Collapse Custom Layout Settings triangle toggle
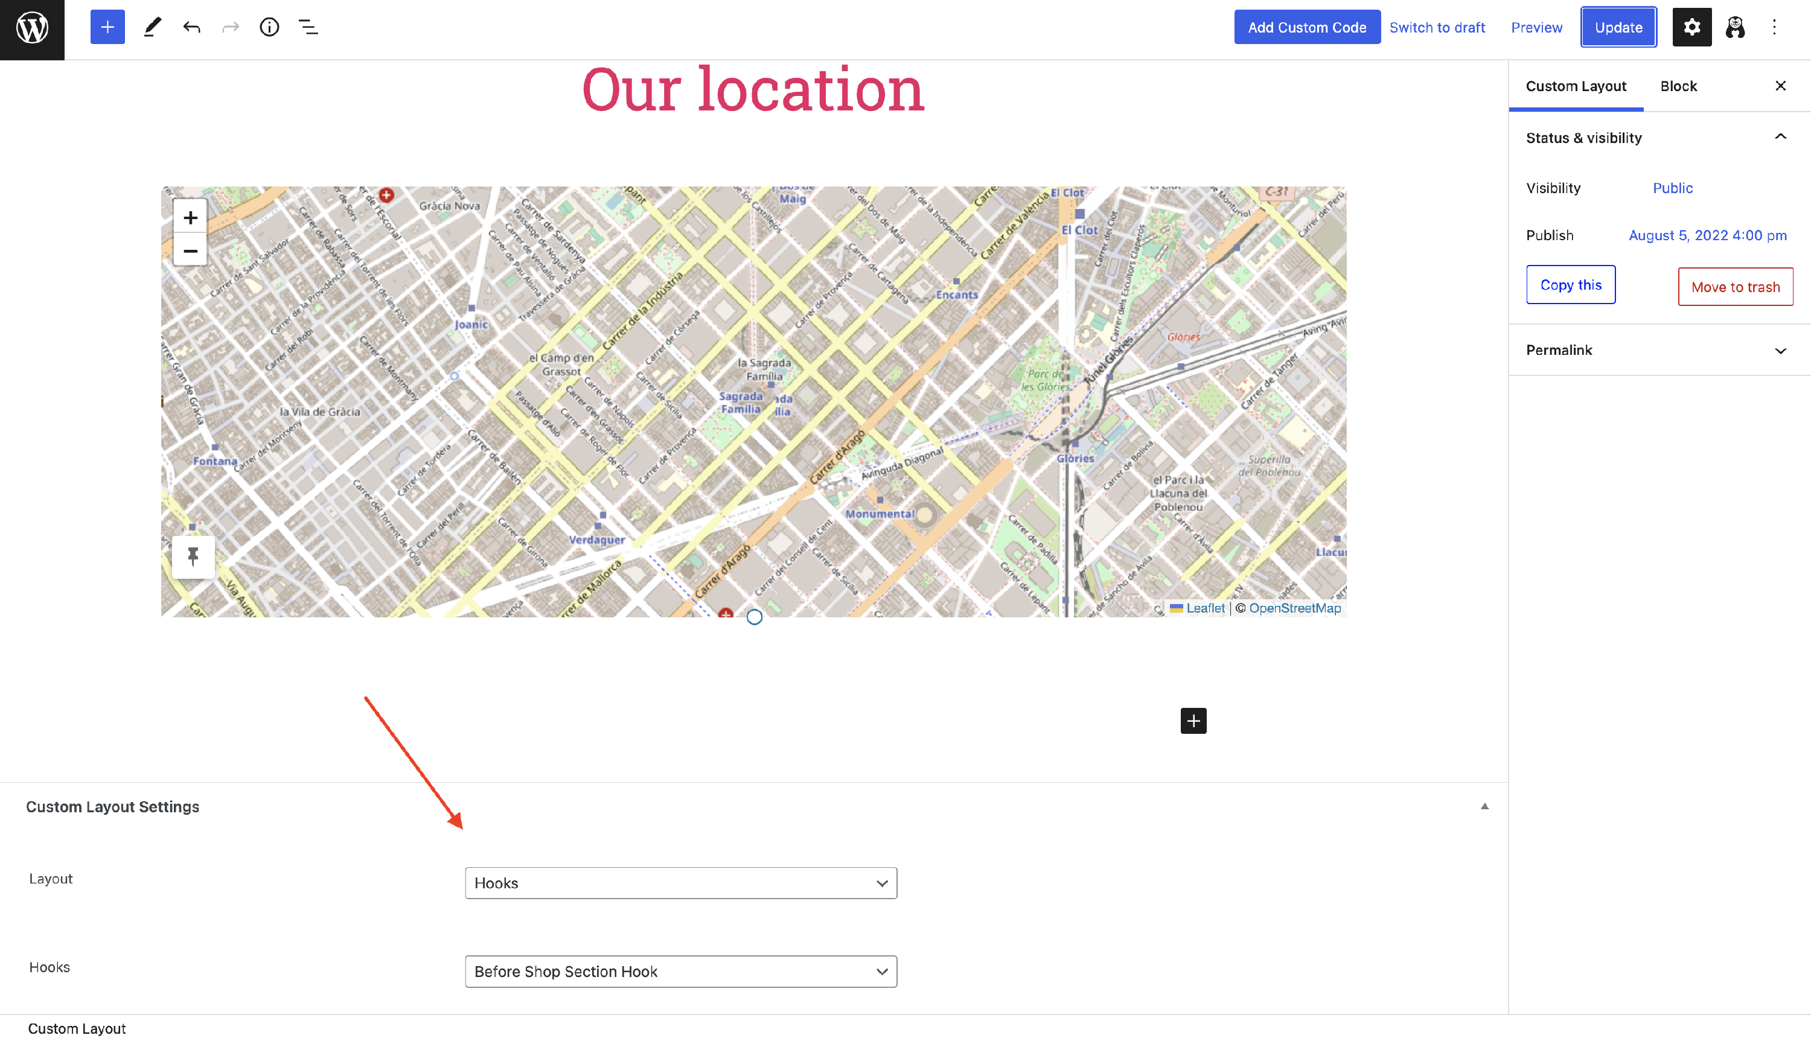The image size is (1811, 1041). [1484, 806]
